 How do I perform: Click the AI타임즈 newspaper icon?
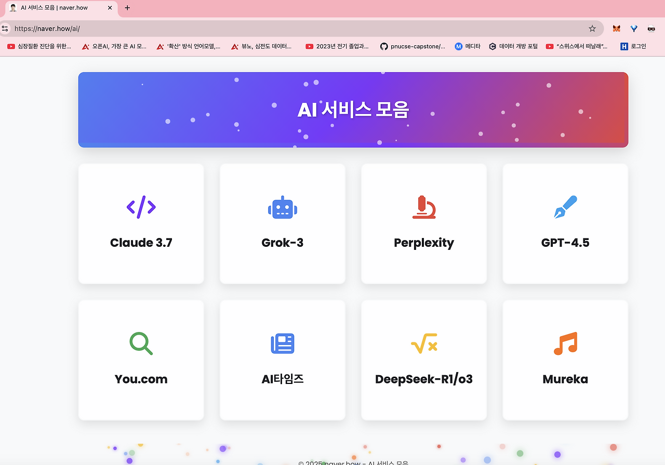pos(283,343)
